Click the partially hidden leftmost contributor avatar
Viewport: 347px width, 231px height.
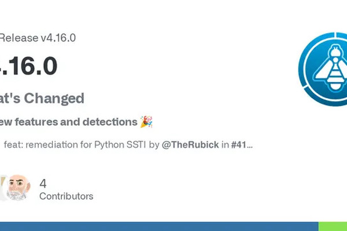pyautogui.click(x=3, y=188)
